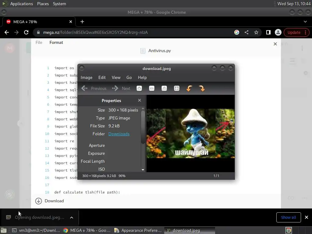Rotate image clockwise
Viewport: 312px width, 234px height.
pyautogui.click(x=202, y=88)
